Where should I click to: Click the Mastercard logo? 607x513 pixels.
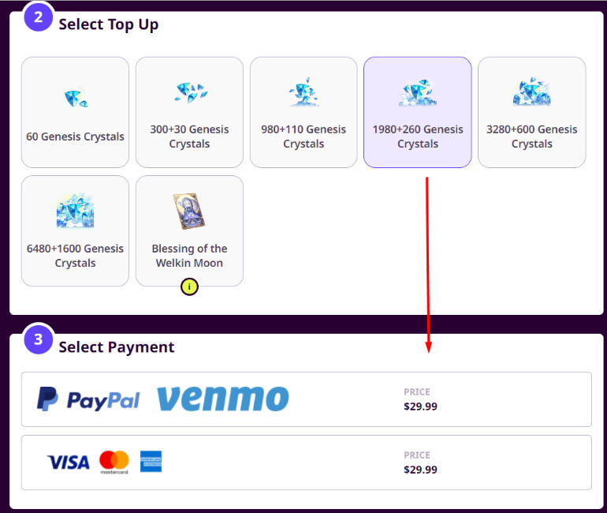114,462
